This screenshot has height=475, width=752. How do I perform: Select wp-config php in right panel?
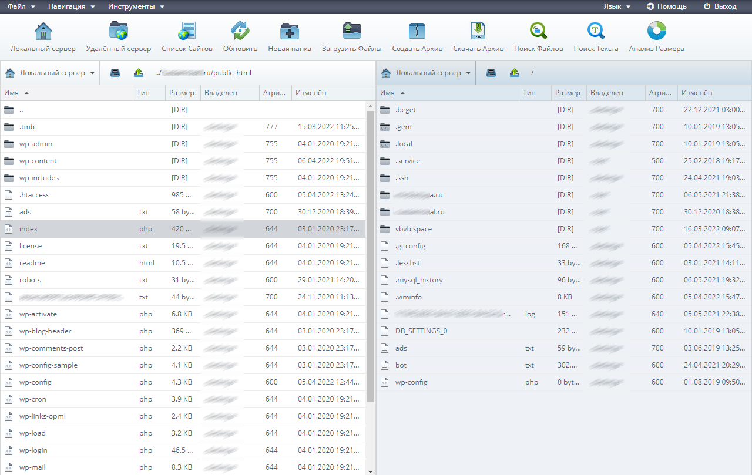pyautogui.click(x=564, y=382)
